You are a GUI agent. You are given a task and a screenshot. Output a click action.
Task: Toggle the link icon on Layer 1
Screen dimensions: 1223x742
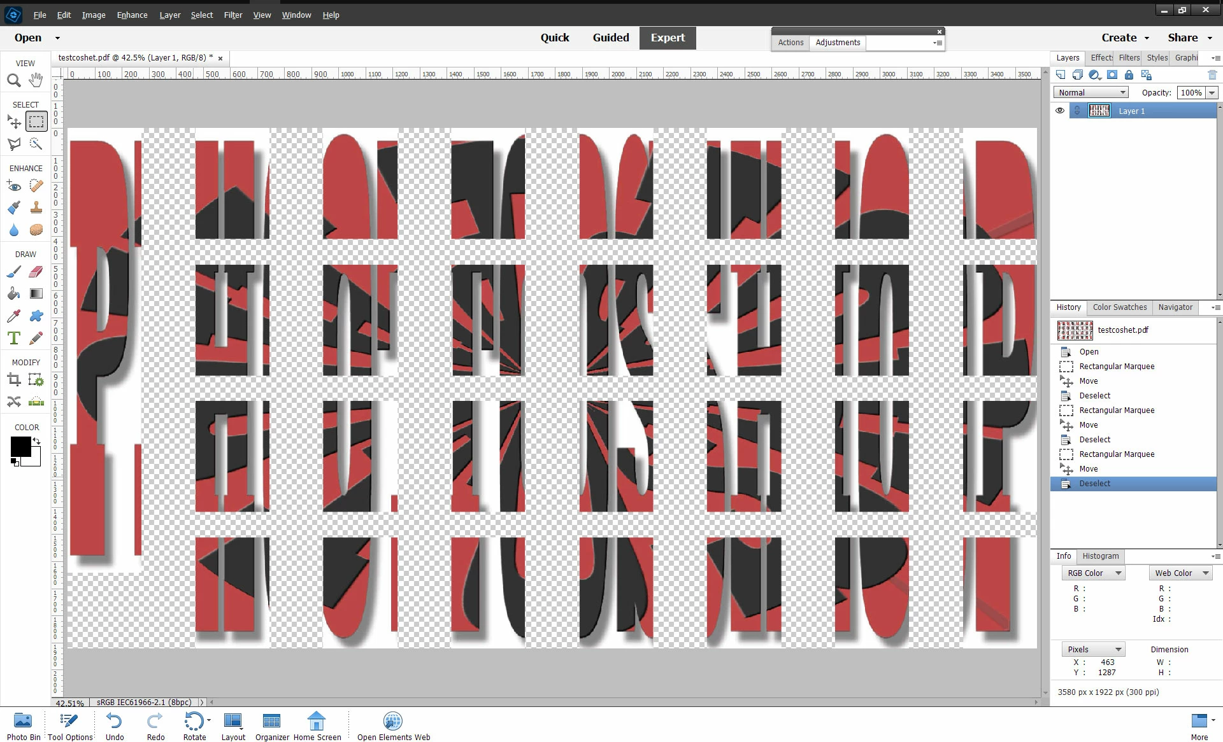coord(1076,111)
